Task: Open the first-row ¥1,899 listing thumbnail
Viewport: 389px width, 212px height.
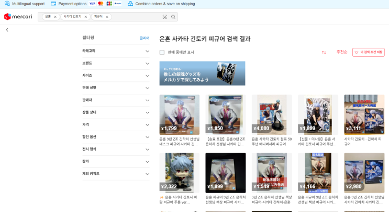Action: [x=318, y=114]
